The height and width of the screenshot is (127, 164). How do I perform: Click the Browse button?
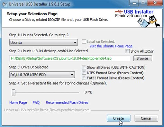[143, 58]
